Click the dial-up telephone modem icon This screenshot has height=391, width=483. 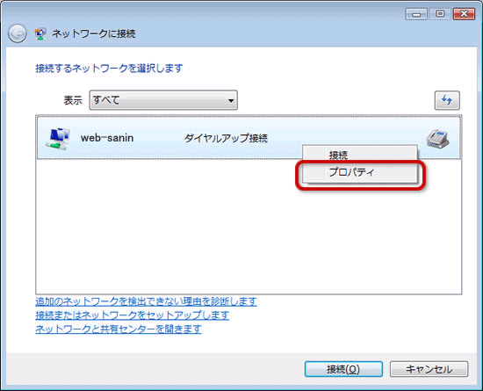pos(437,139)
